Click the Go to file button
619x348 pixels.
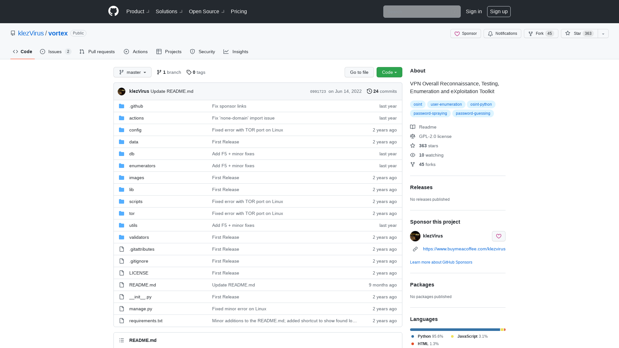click(x=359, y=72)
